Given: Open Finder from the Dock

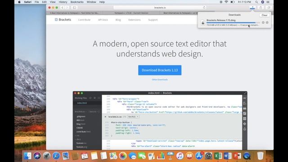Looking at the screenshot, I should point(27,156).
